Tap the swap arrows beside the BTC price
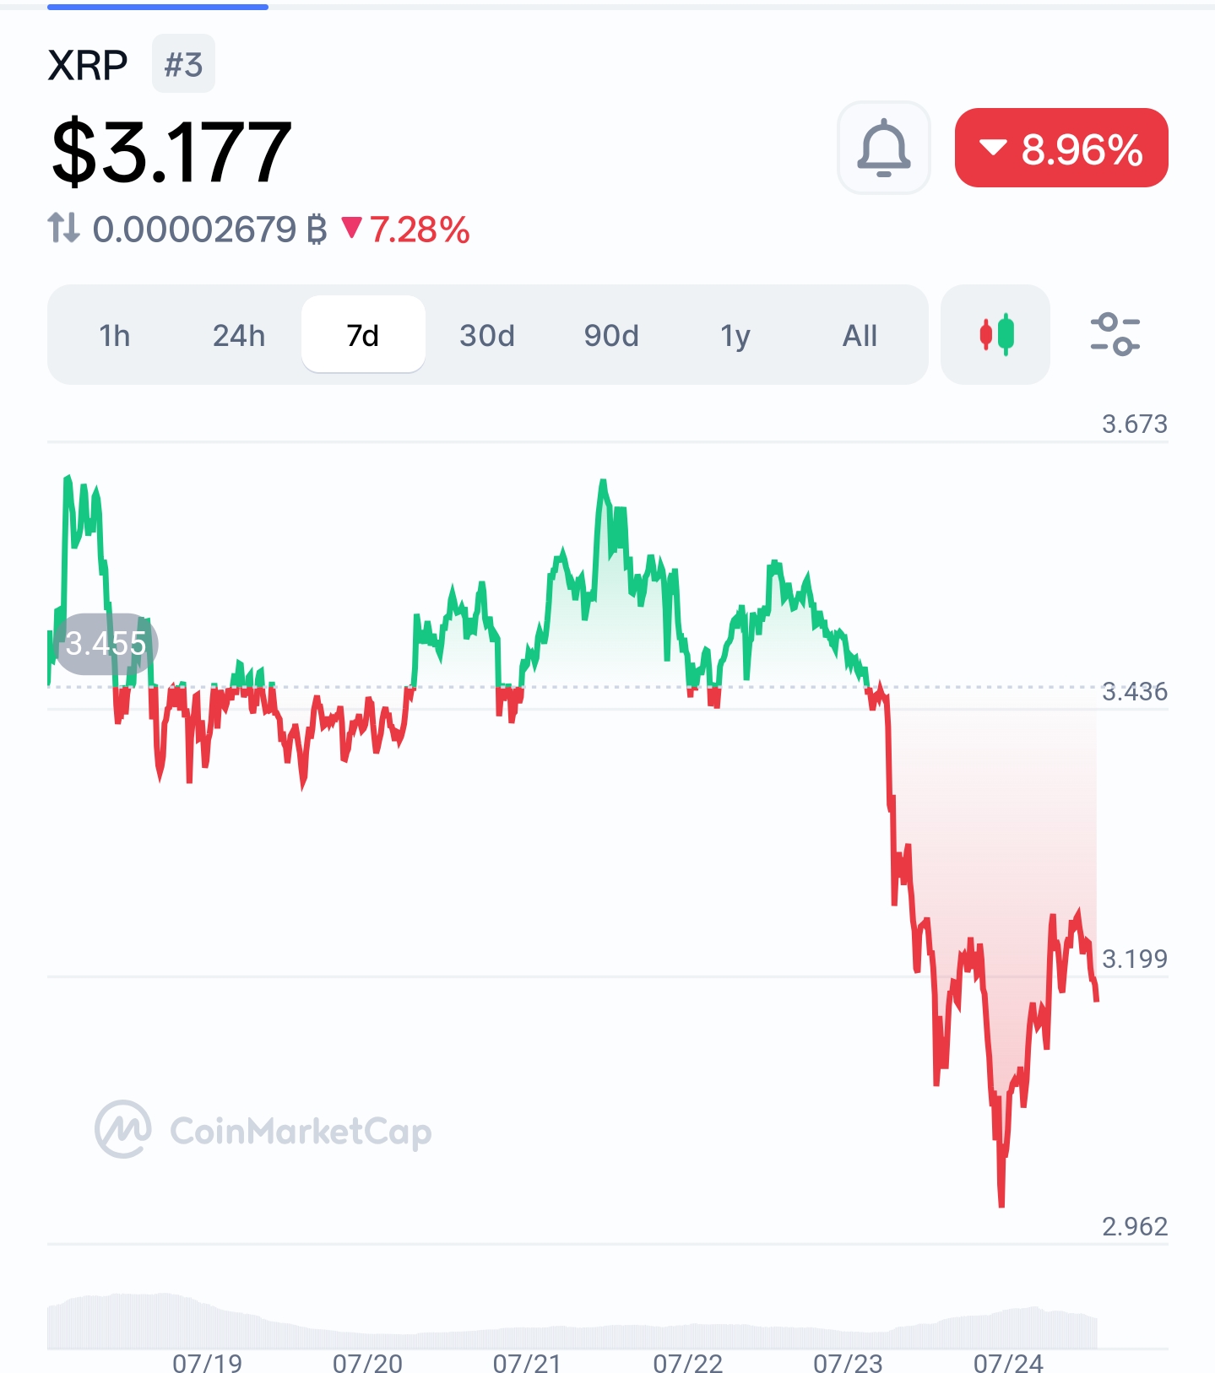 [x=64, y=229]
